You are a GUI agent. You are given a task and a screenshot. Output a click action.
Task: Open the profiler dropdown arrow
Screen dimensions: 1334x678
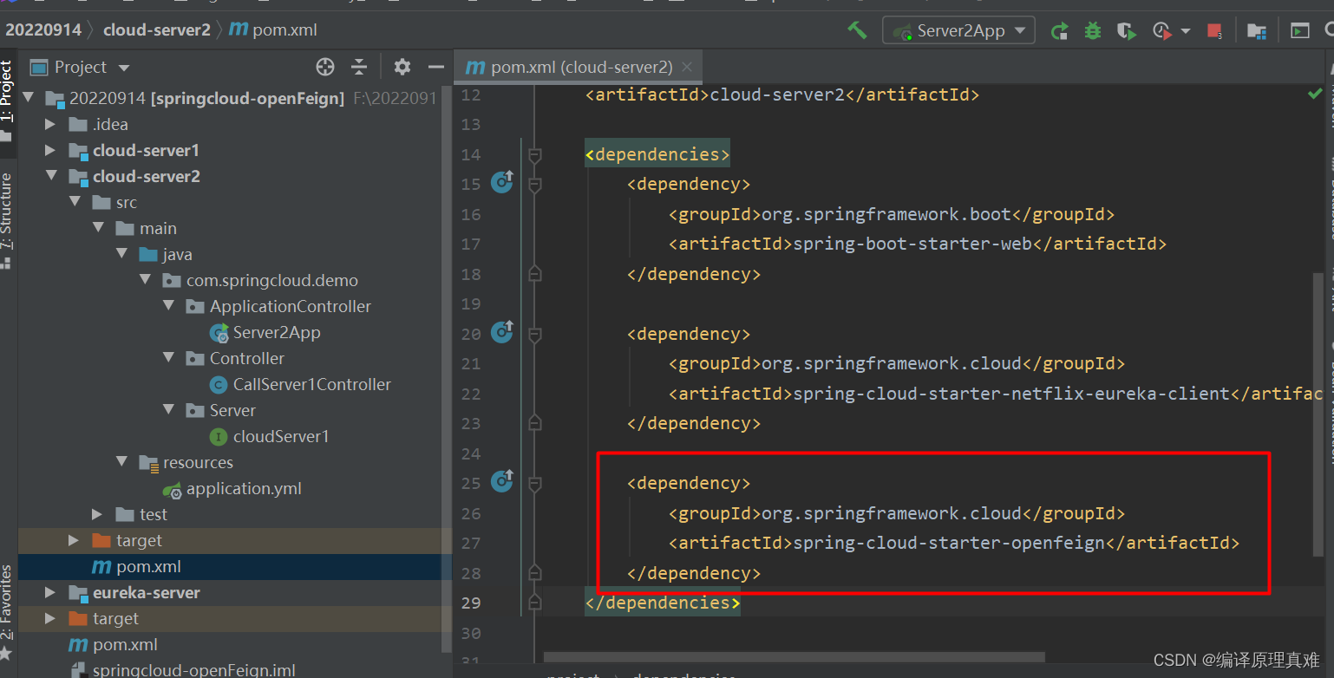1186,31
